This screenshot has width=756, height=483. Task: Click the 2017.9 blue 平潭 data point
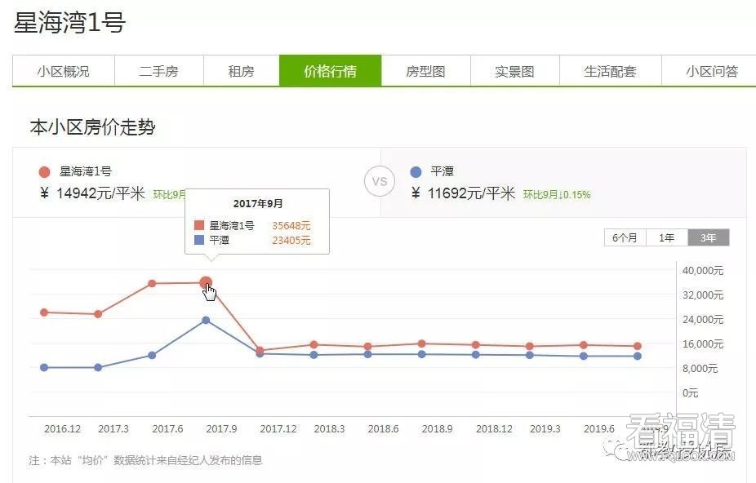pos(206,320)
